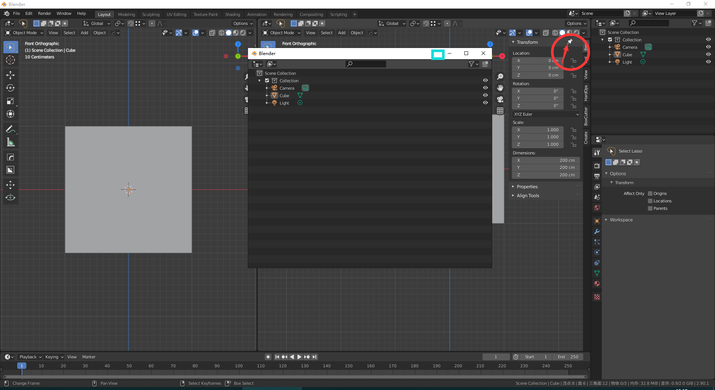The height and width of the screenshot is (390, 715).
Task: Click the search field in floating Outliner
Action: coord(366,64)
